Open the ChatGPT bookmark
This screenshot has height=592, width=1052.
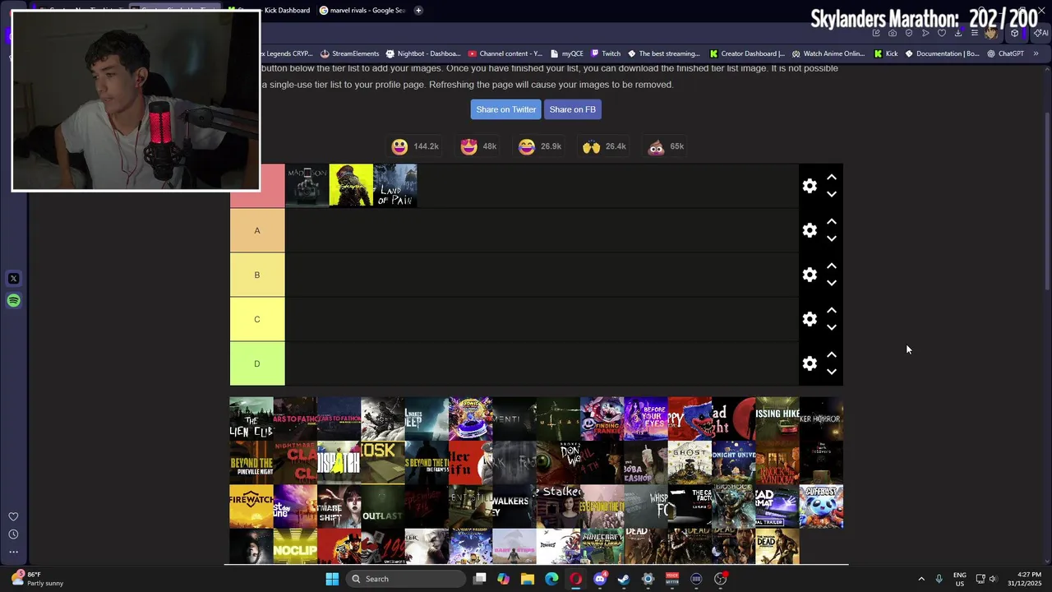[x=1005, y=53]
